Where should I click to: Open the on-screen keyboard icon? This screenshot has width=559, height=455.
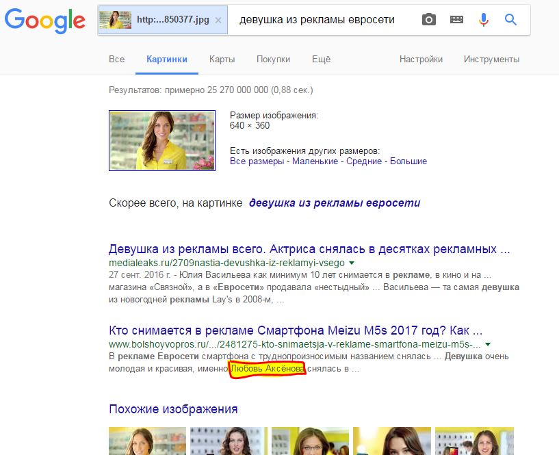[456, 20]
